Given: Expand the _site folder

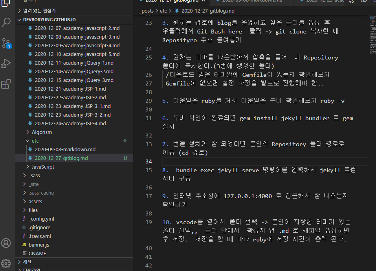Looking at the screenshot, I should point(74,184).
